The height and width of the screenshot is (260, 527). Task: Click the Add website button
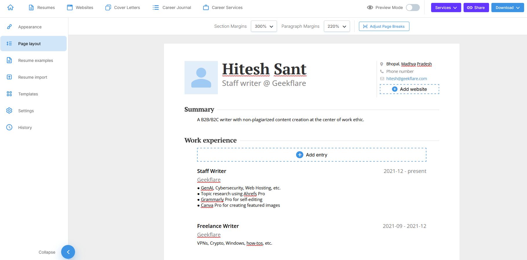click(x=409, y=89)
